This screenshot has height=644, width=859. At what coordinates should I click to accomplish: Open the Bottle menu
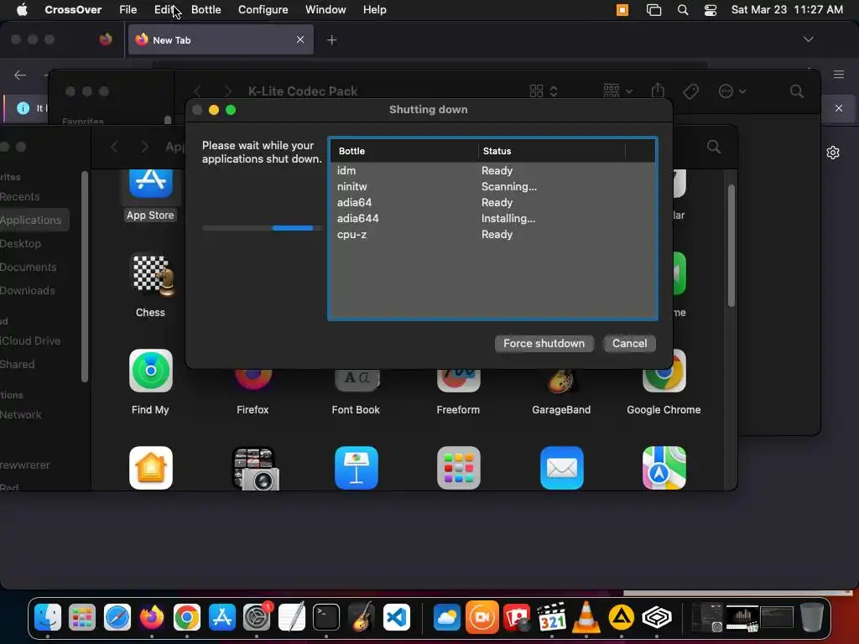pos(206,10)
